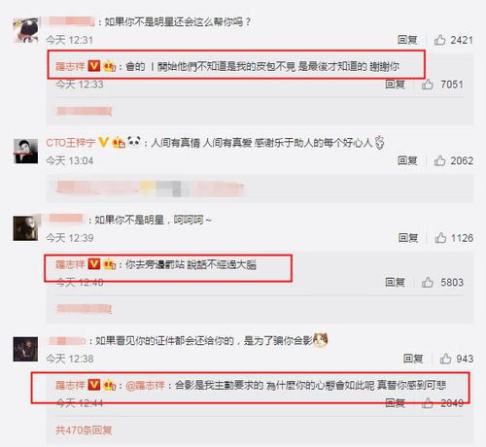The height and width of the screenshot is (447, 486).
Task: Like 羅志祥's reply with 5803 likes
Action: 427,282
